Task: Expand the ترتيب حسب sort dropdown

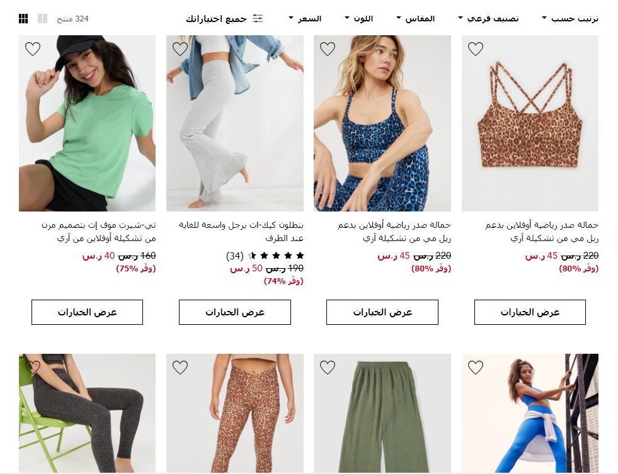Action: [x=570, y=18]
